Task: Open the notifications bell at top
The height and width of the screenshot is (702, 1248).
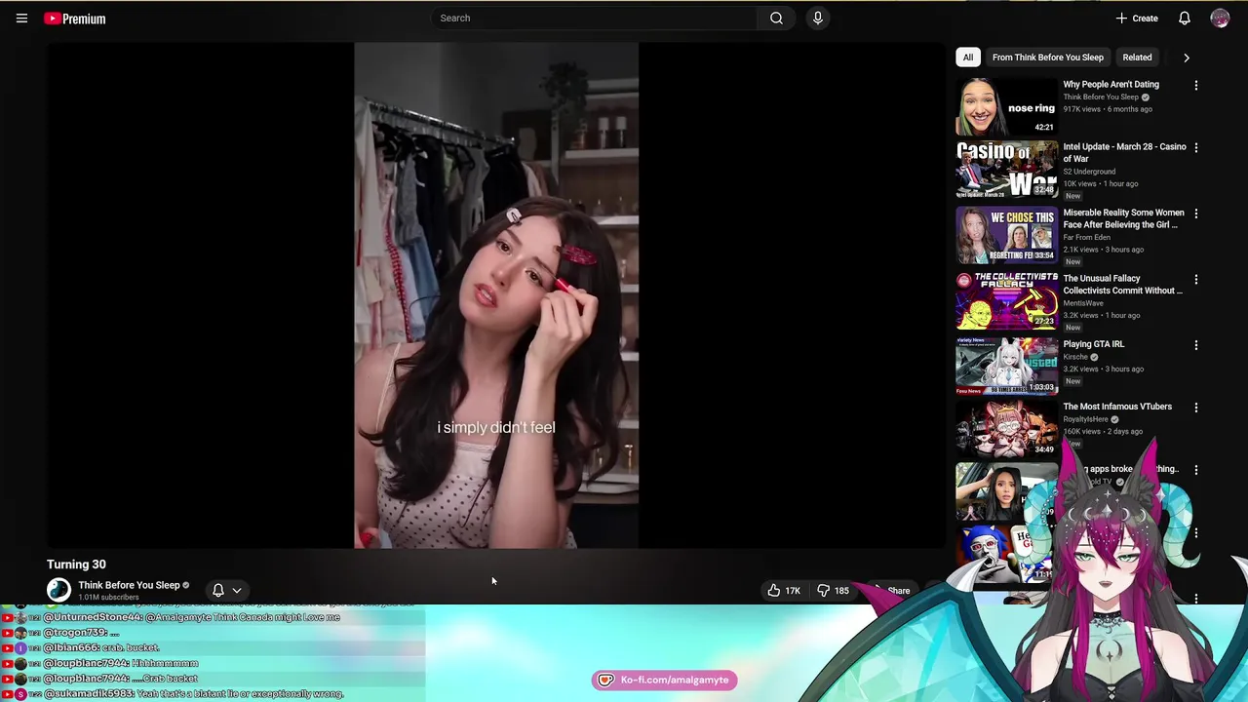Action: [x=1184, y=19]
